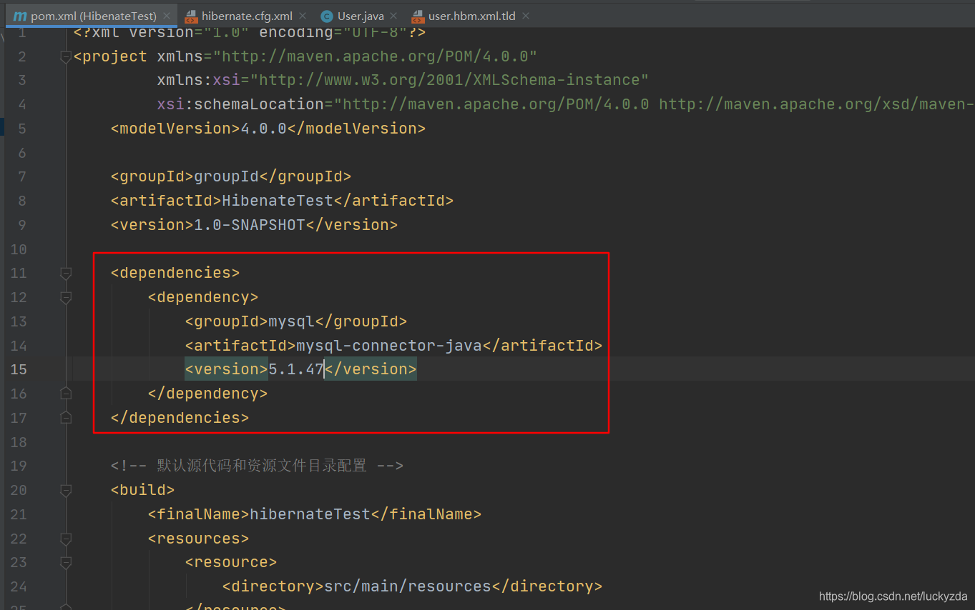975x610 pixels.
Task: Open the hibernate.cfg.xml tab
Action: coord(247,16)
